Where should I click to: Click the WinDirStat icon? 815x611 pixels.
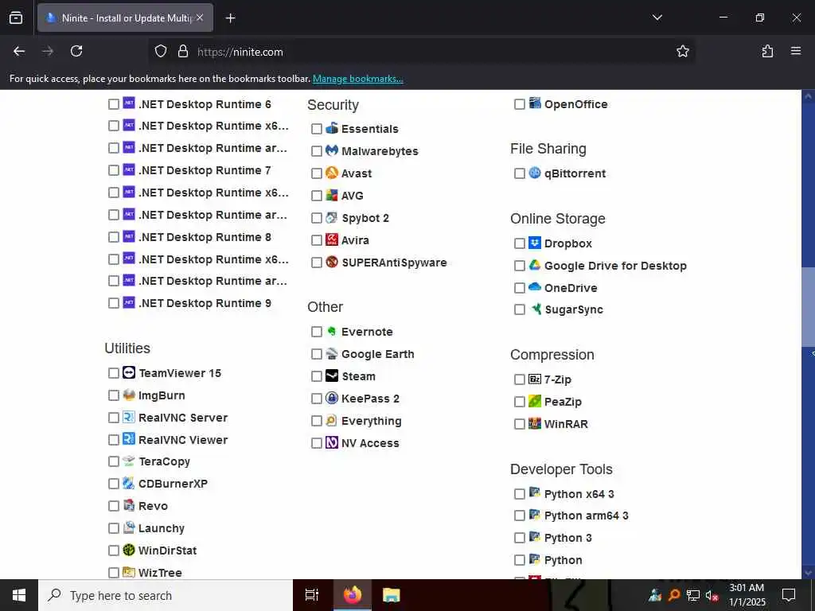pos(129,550)
